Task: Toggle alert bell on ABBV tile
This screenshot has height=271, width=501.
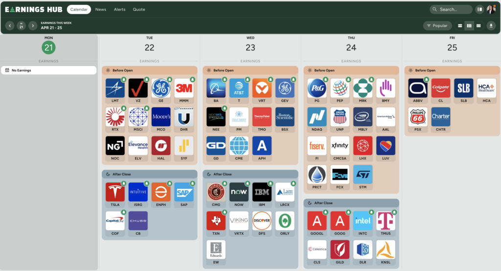Action: click(x=426, y=79)
